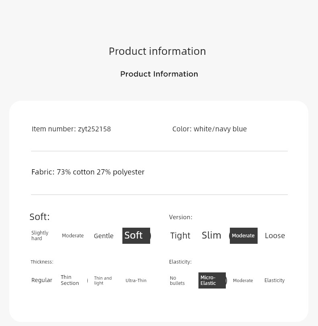The height and width of the screenshot is (326, 318).
Task: Select Moderate in the Elasticity row
Action: (243, 280)
